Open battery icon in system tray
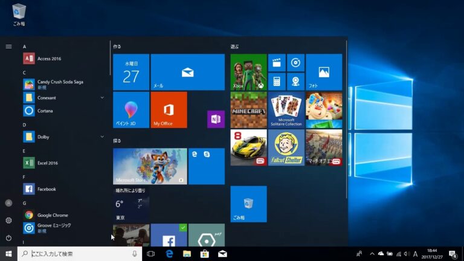Image resolution: width=464 pixels, height=261 pixels. 390,254
